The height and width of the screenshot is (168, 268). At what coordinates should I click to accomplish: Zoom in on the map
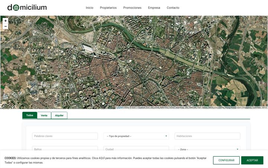6,21
